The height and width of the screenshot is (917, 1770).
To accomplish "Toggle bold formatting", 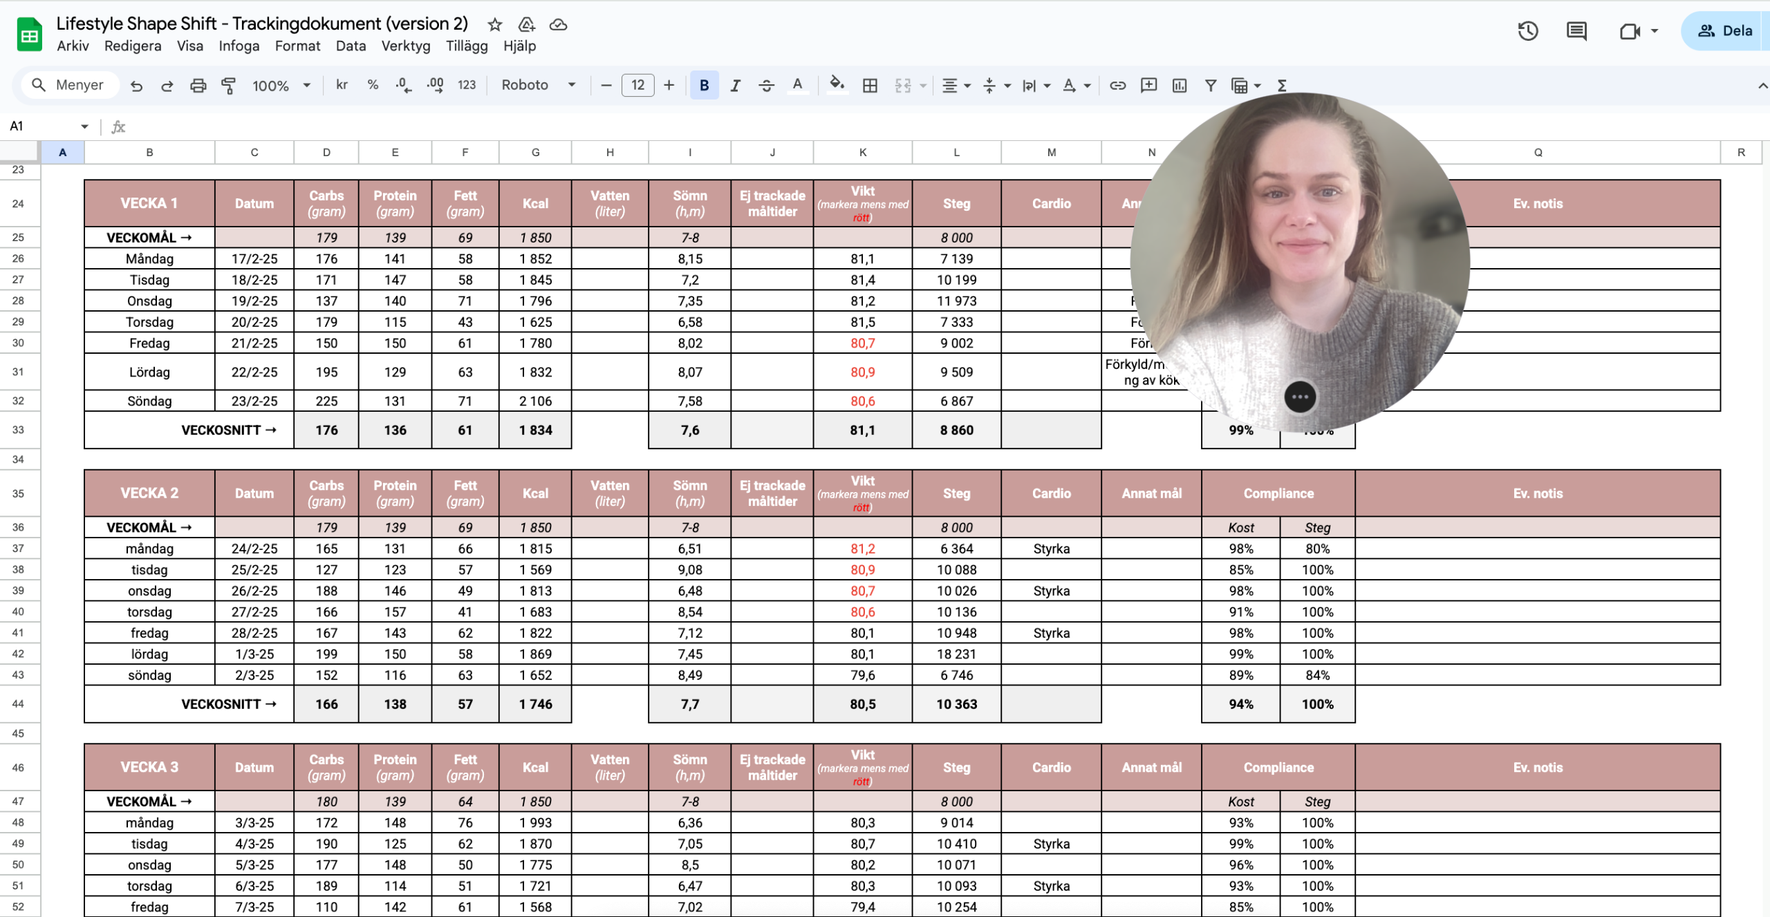I will [x=704, y=86].
